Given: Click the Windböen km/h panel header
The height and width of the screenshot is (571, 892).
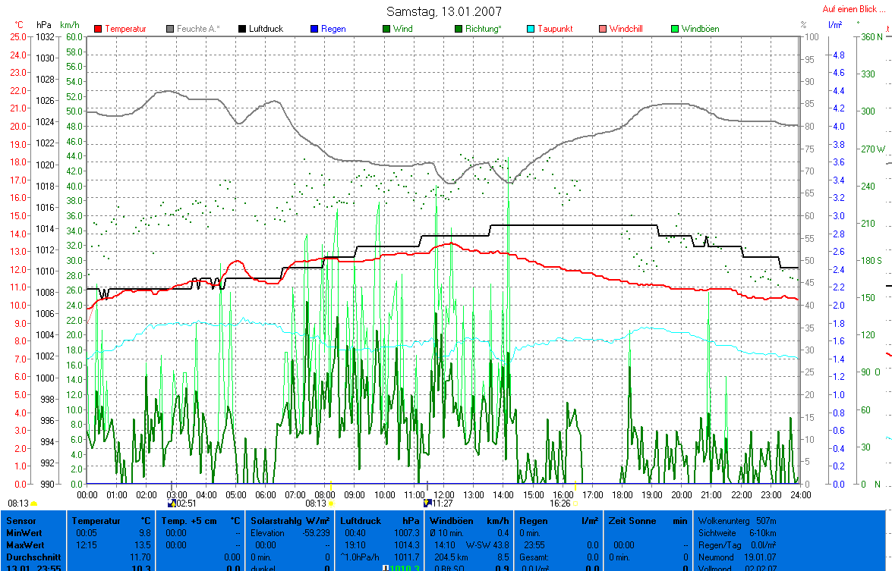Looking at the screenshot, I should click(468, 521).
